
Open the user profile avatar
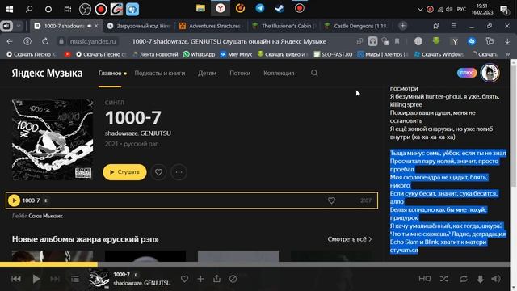tap(490, 73)
